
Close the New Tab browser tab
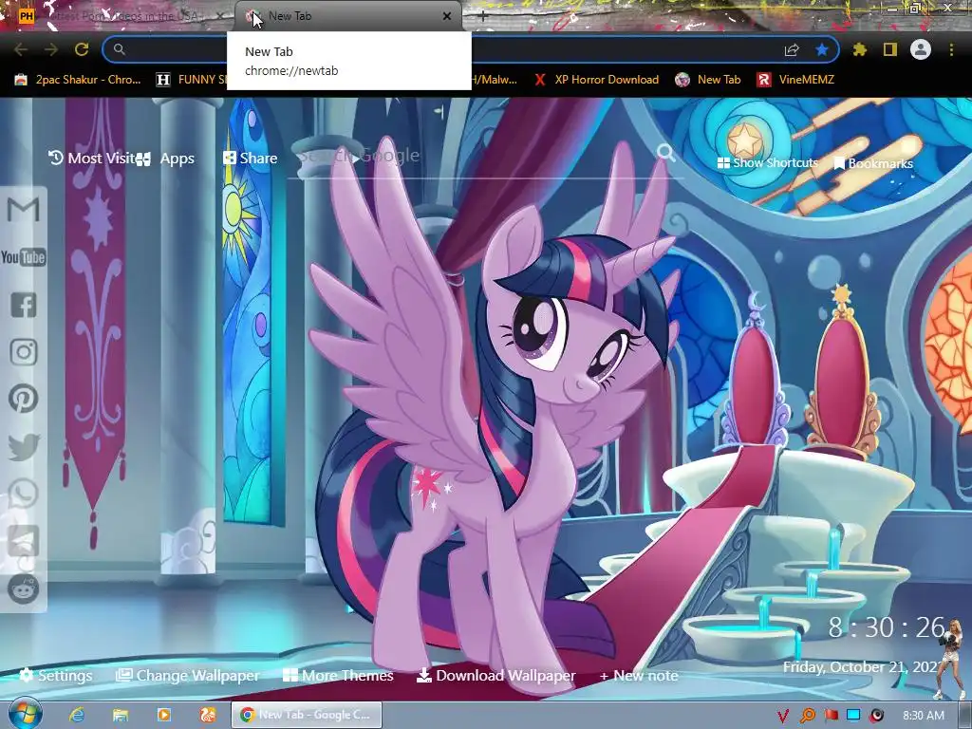click(x=447, y=16)
